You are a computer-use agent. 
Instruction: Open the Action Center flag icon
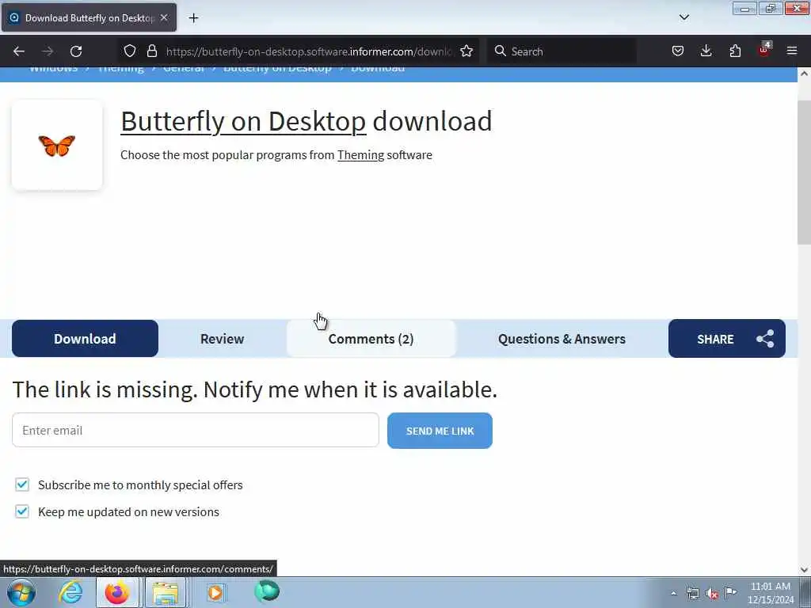(731, 592)
